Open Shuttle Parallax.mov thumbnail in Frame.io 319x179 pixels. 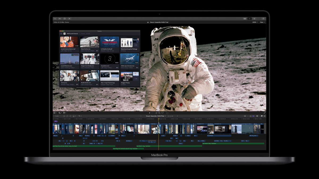[90, 76]
